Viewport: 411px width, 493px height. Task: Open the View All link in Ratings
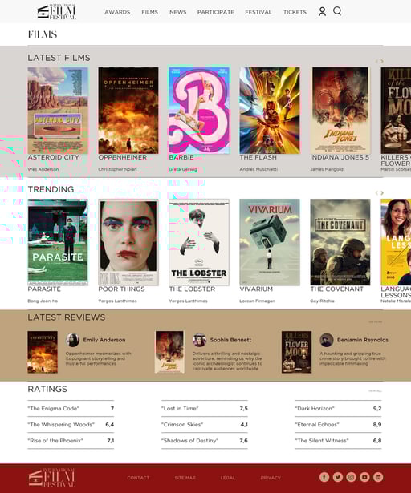click(375, 391)
